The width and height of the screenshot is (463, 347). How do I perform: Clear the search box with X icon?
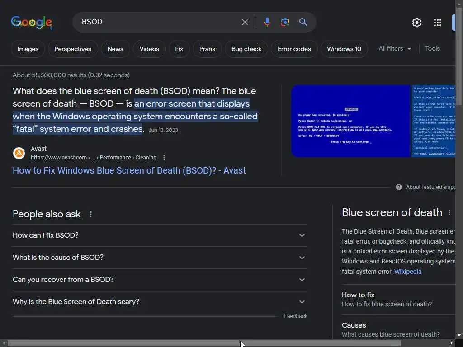pos(245,22)
